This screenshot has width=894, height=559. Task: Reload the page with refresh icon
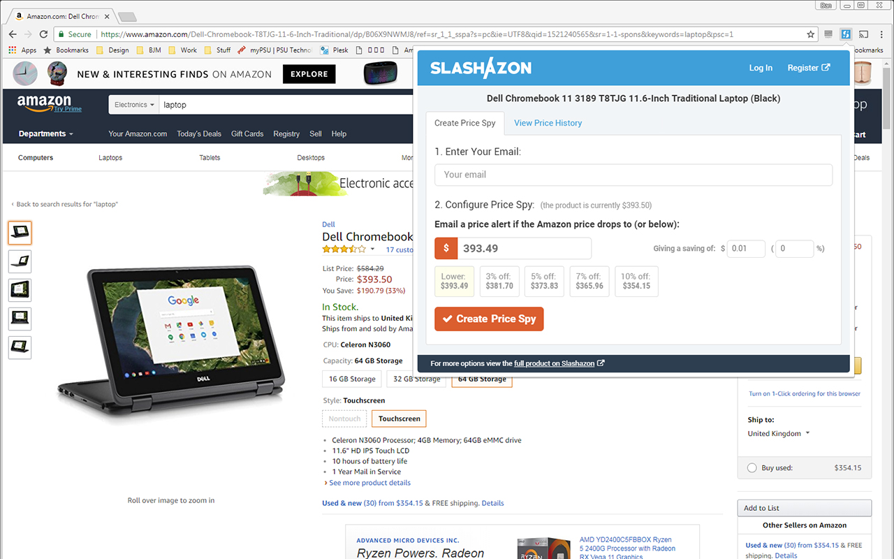[43, 34]
